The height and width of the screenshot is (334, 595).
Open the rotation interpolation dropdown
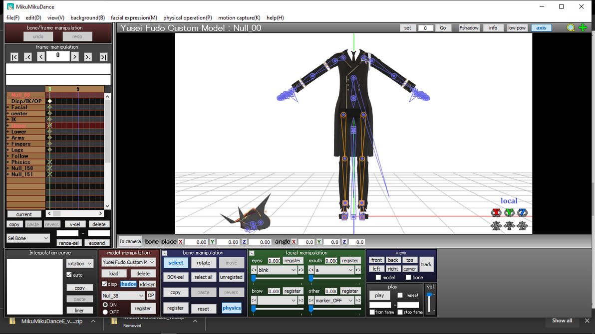(x=80, y=264)
